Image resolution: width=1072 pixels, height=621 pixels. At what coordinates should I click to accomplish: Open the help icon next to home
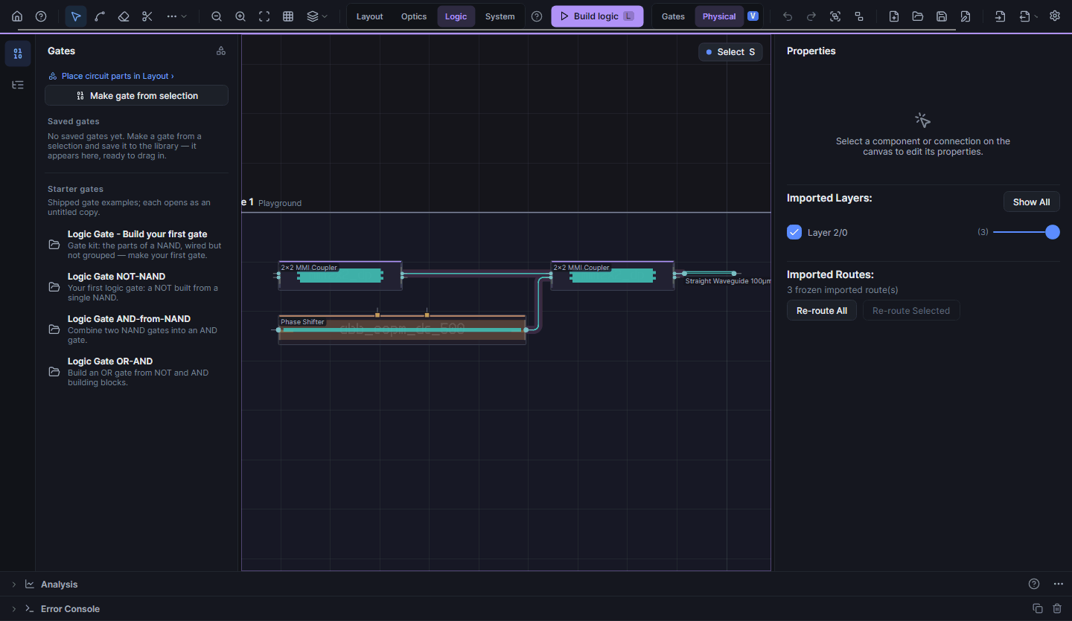[x=41, y=16]
